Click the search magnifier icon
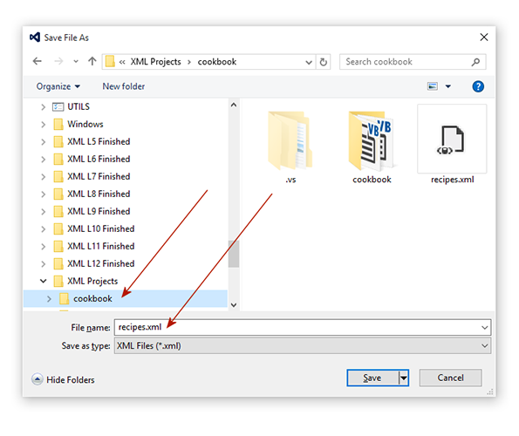The width and height of the screenshot is (519, 436). click(475, 62)
